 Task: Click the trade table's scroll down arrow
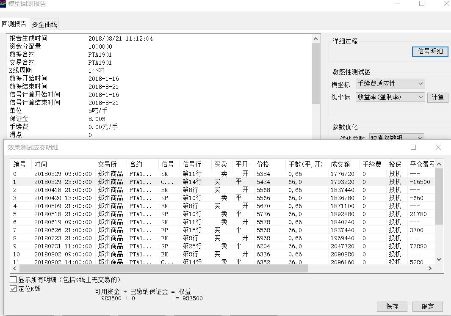tap(439, 260)
